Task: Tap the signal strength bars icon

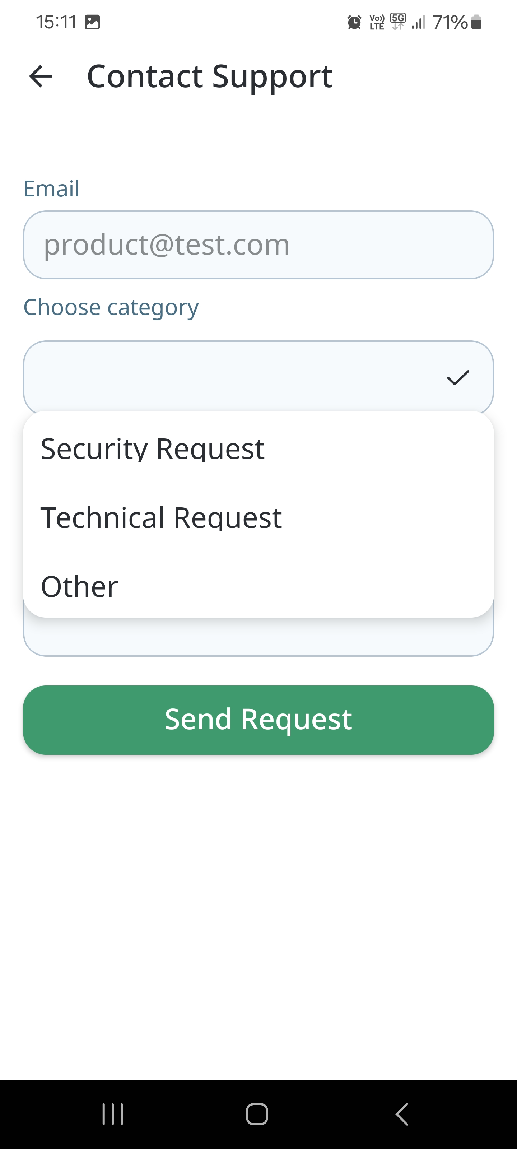Action: click(418, 22)
